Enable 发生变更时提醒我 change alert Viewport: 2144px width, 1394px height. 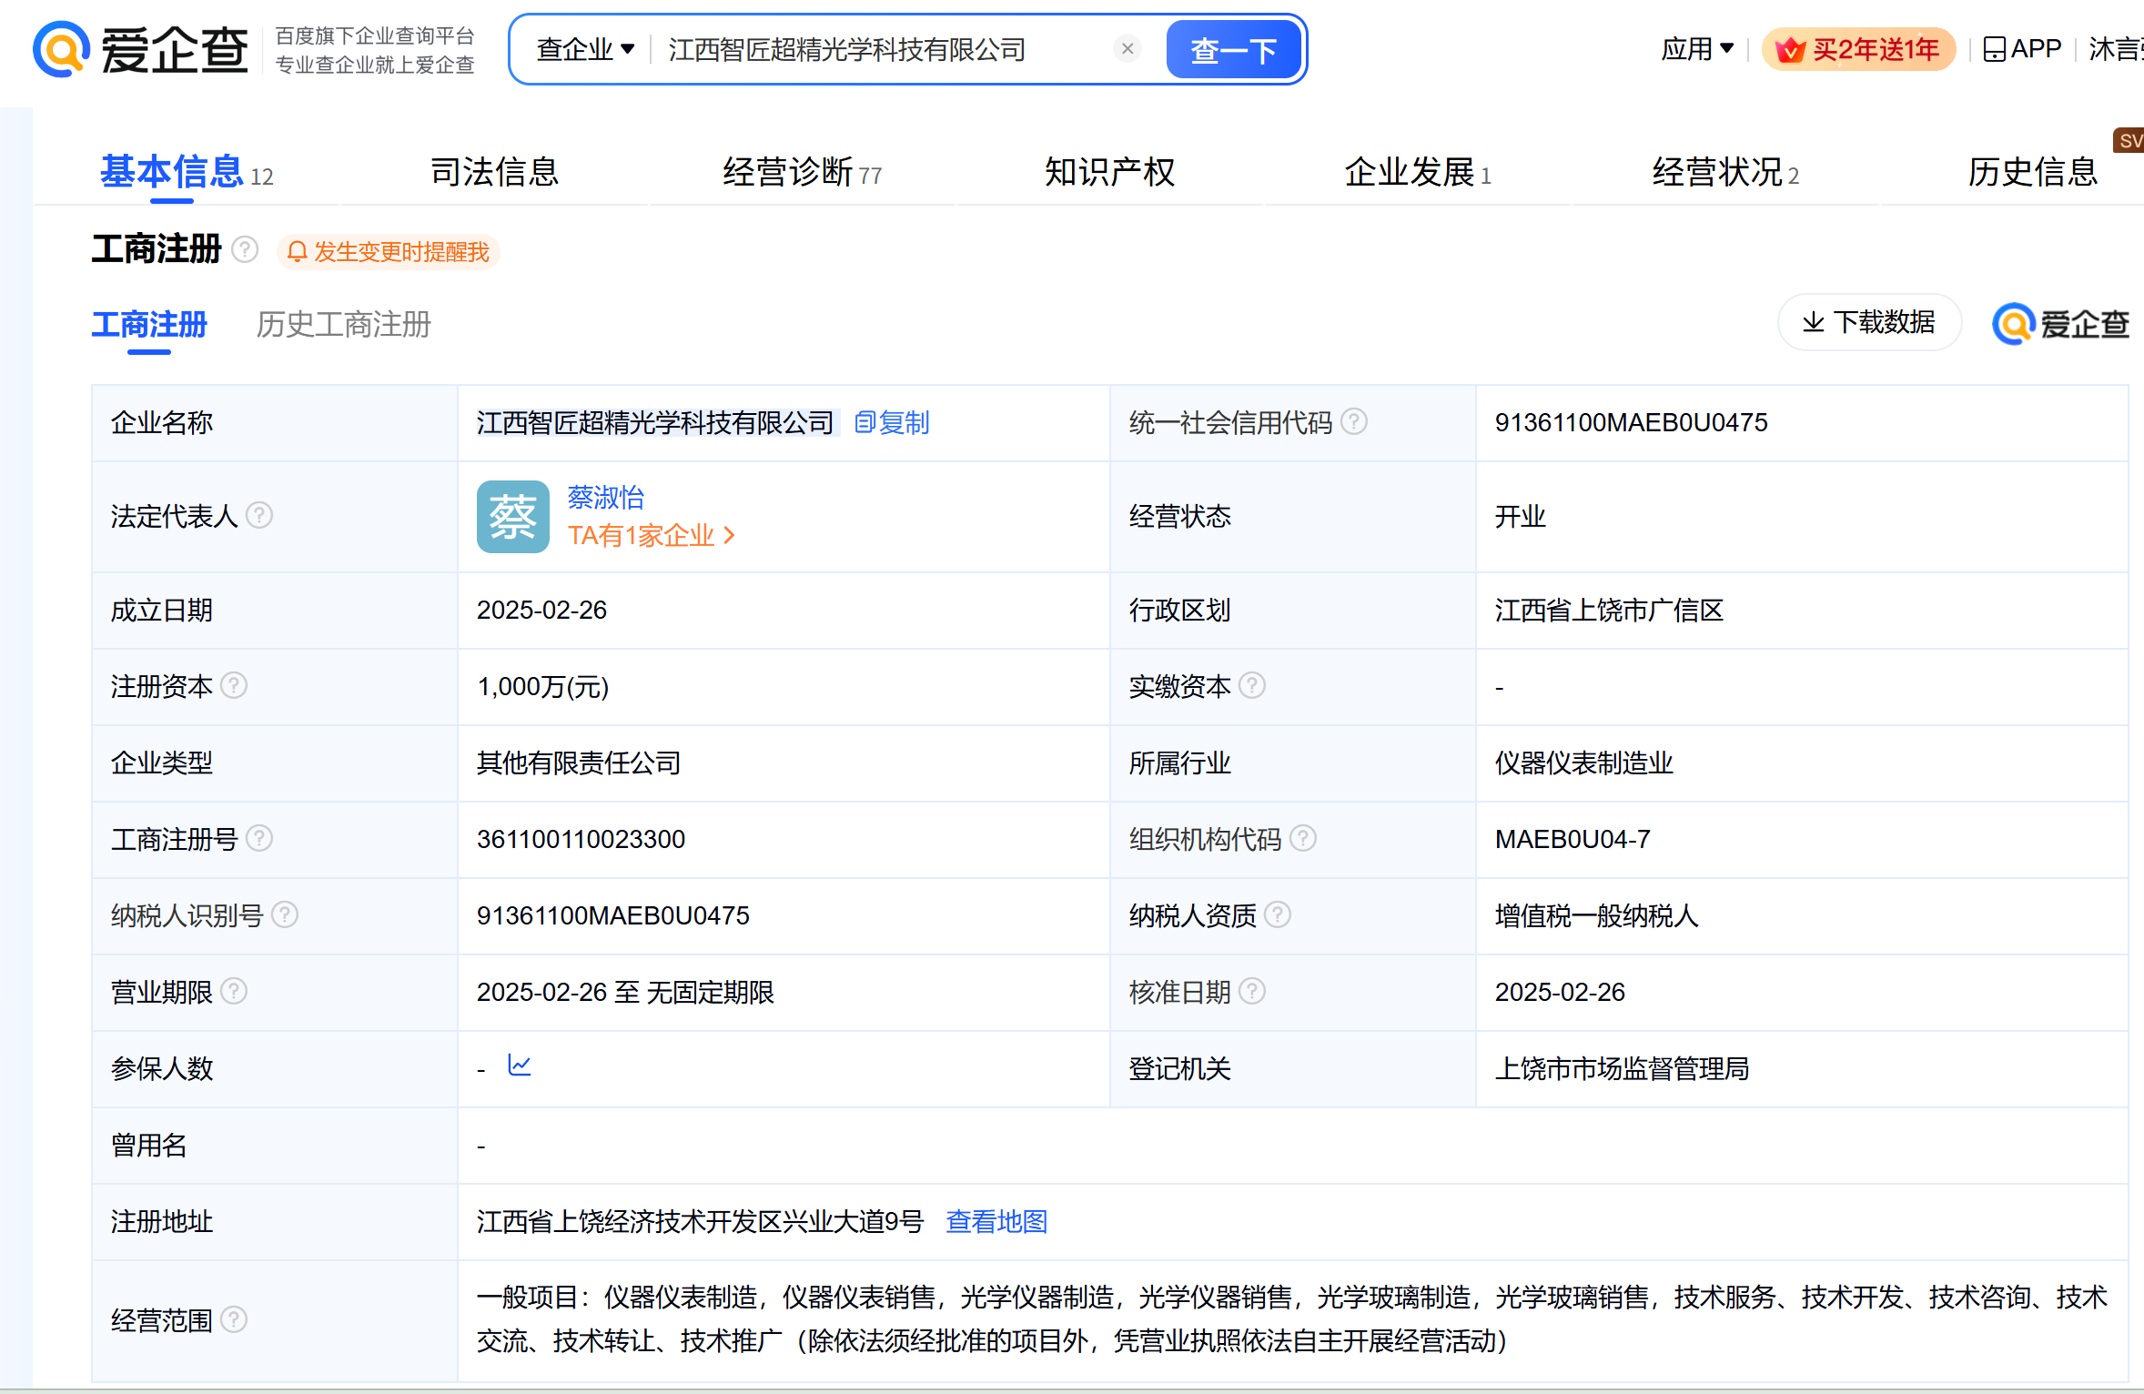point(389,252)
